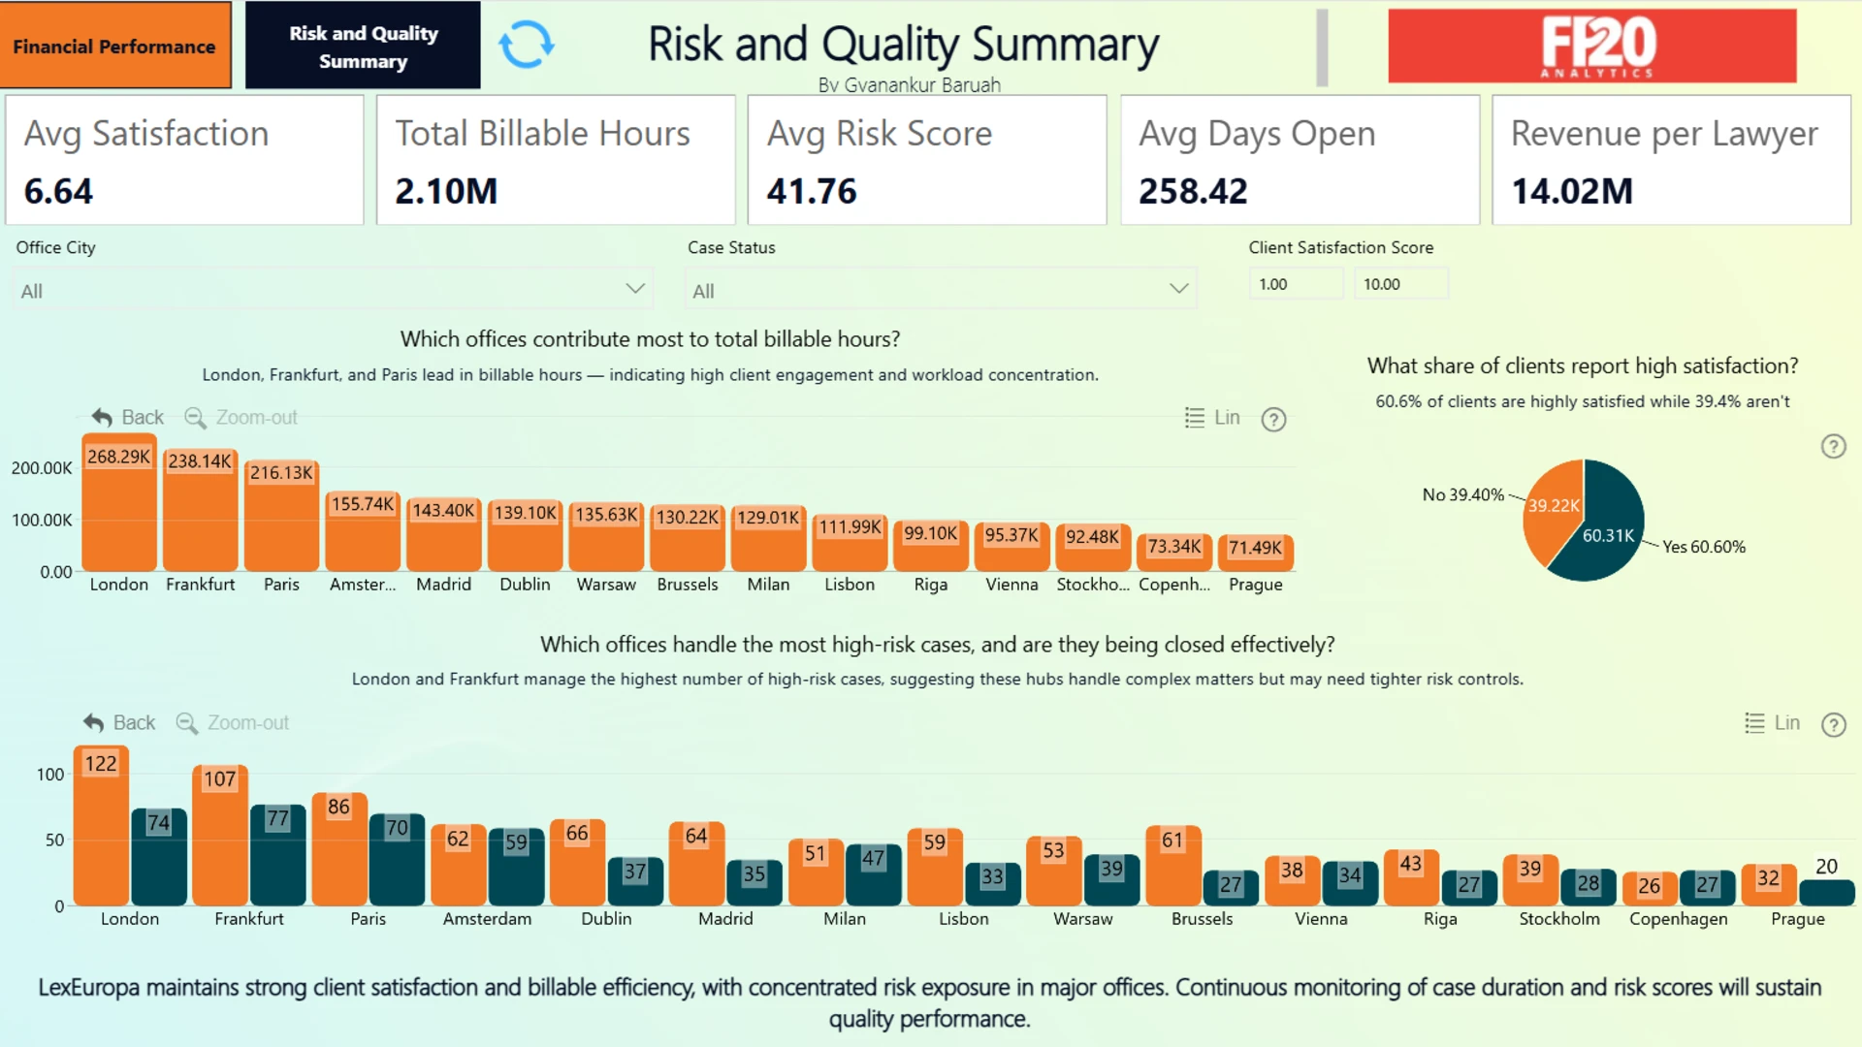
Task: Click Vienna dark teal bar labeled 34
Action: [x=1350, y=883]
